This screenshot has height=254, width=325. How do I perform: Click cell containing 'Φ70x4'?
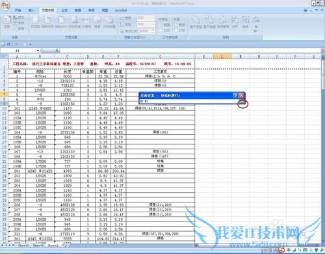click(40, 76)
